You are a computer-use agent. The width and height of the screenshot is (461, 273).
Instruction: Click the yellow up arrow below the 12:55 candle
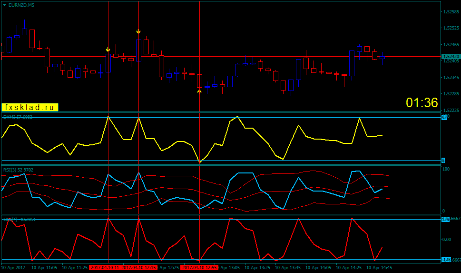[199, 92]
